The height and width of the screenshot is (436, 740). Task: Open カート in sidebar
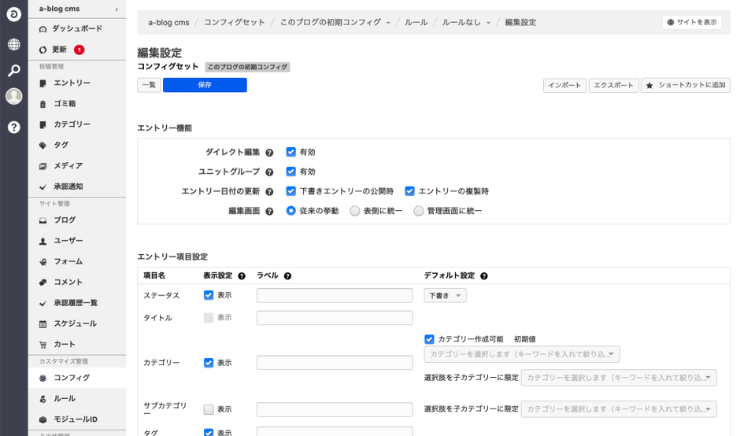click(77, 345)
